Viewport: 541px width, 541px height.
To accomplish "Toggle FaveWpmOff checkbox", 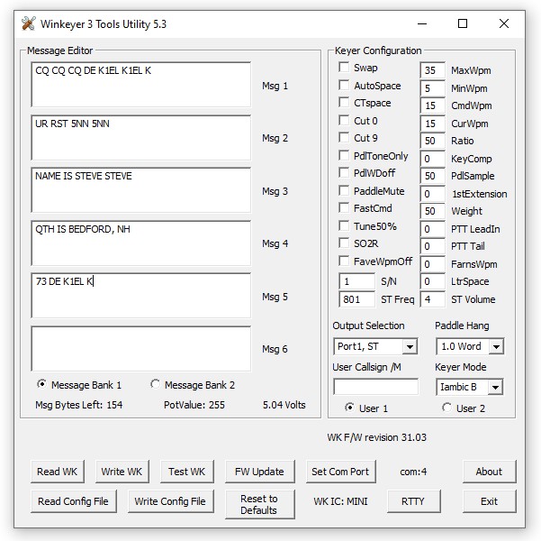I will 344,261.
